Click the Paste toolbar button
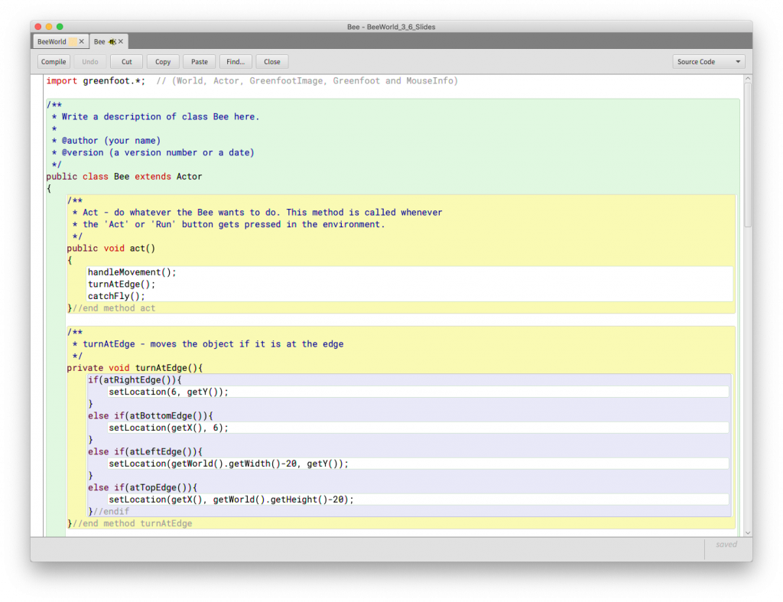The height and width of the screenshot is (602, 783). [x=199, y=62]
